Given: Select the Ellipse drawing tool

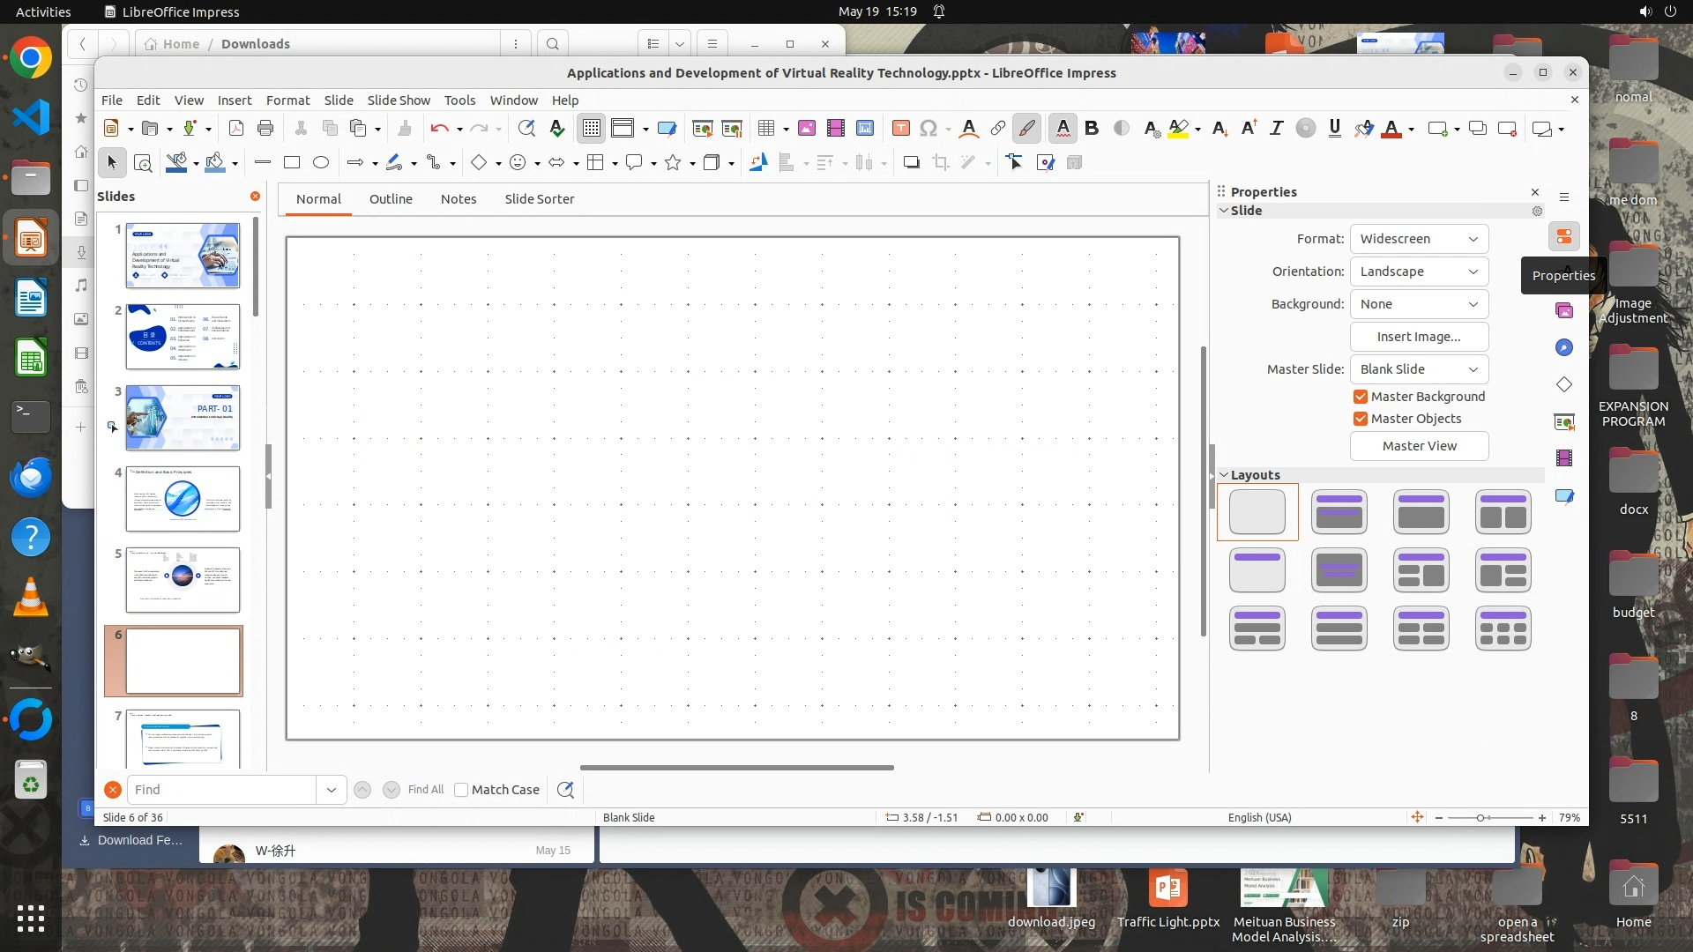Looking at the screenshot, I should (321, 162).
